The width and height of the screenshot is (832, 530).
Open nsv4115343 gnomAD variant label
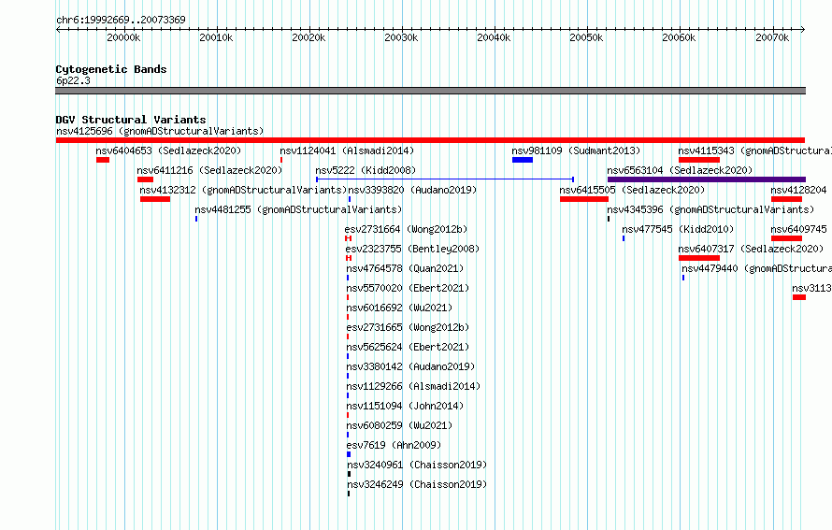pos(754,150)
